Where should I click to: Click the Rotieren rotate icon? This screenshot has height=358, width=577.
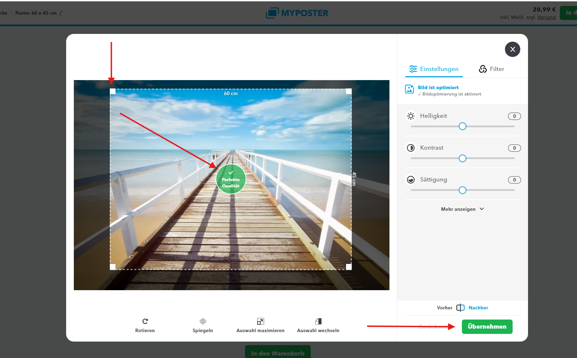coord(145,321)
